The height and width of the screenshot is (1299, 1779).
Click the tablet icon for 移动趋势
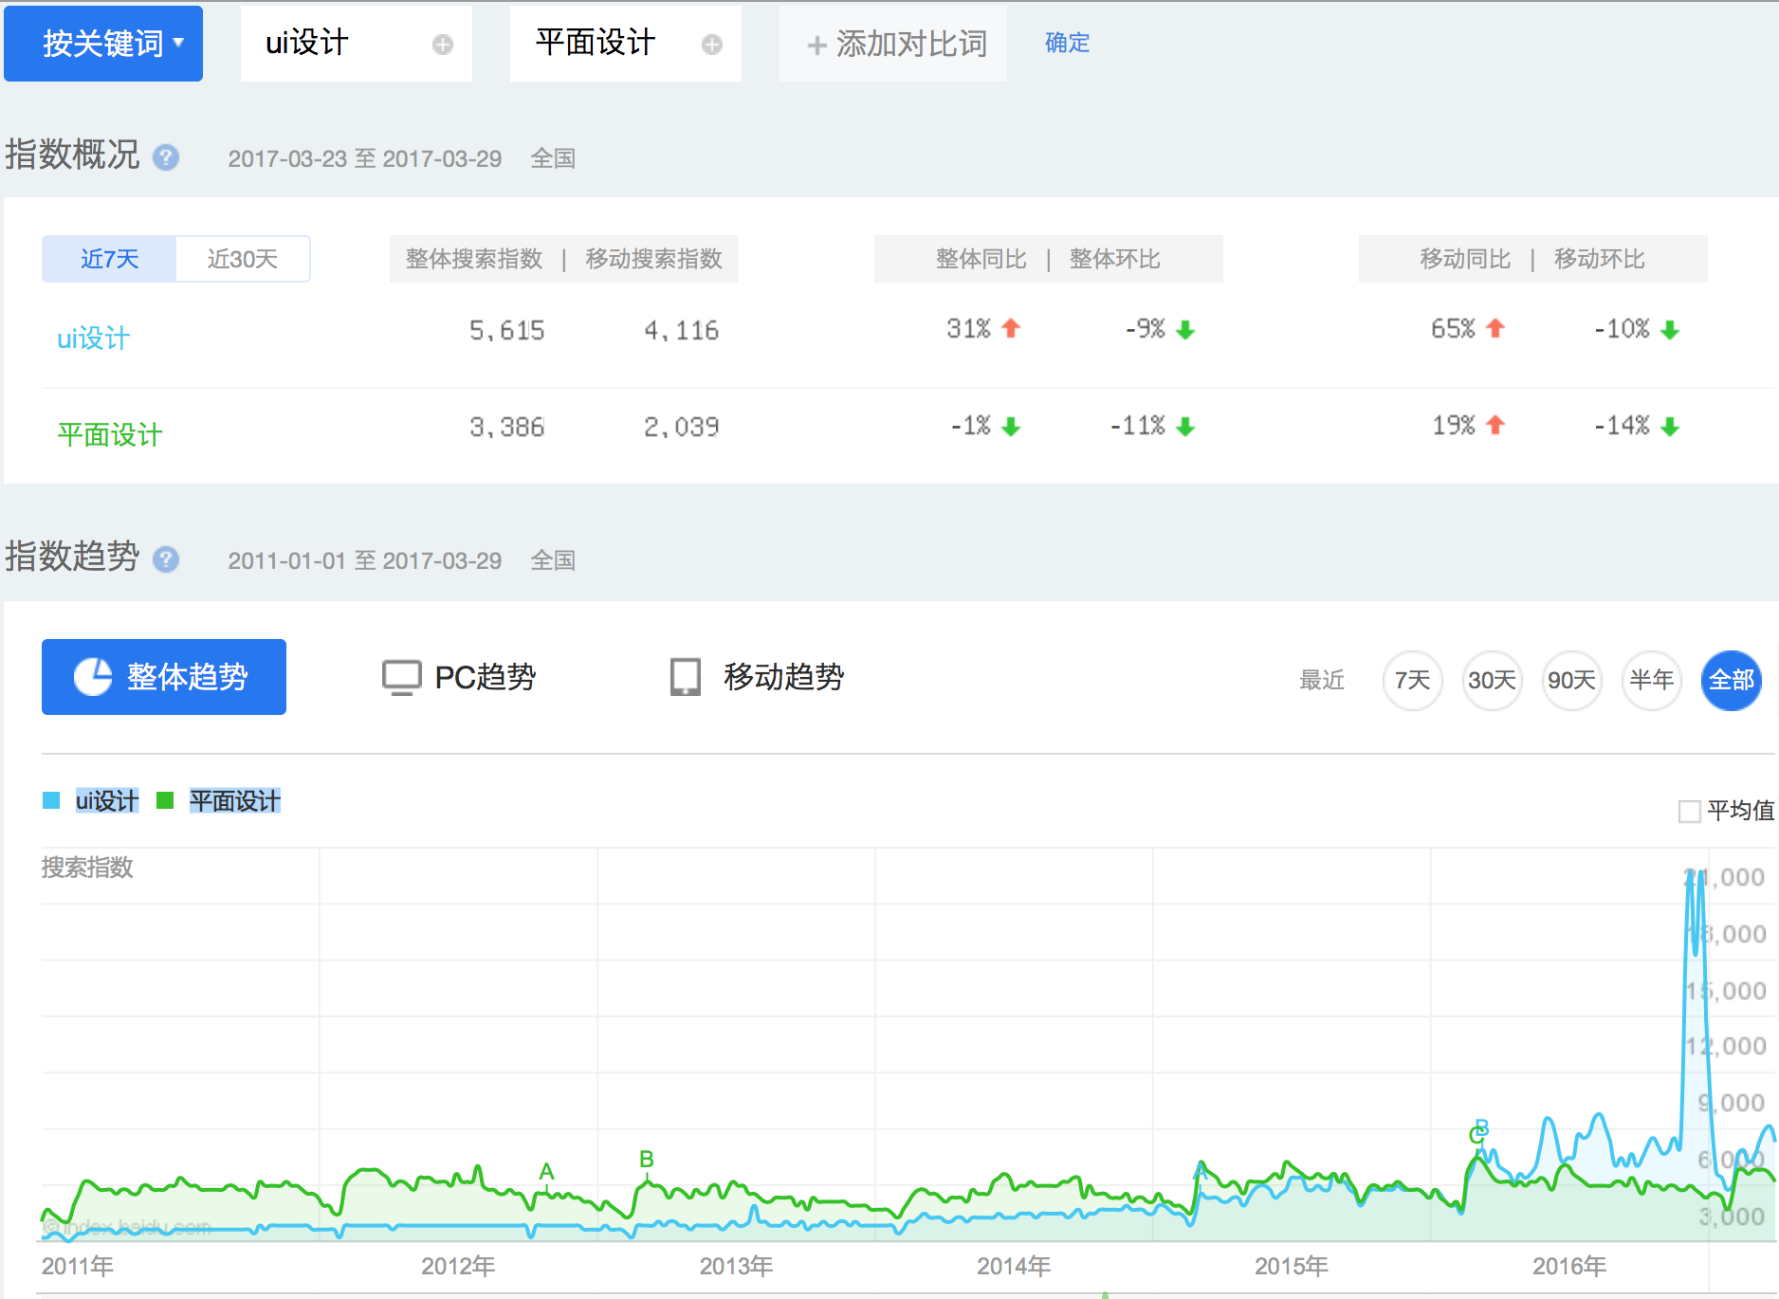[685, 677]
